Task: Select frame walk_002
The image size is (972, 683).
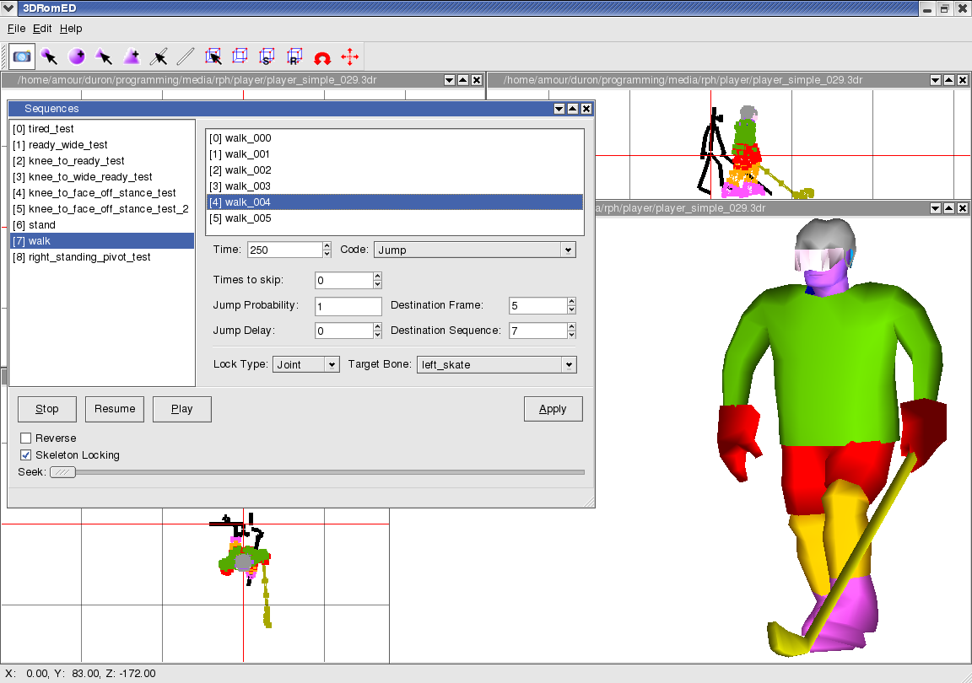Action: pos(395,170)
